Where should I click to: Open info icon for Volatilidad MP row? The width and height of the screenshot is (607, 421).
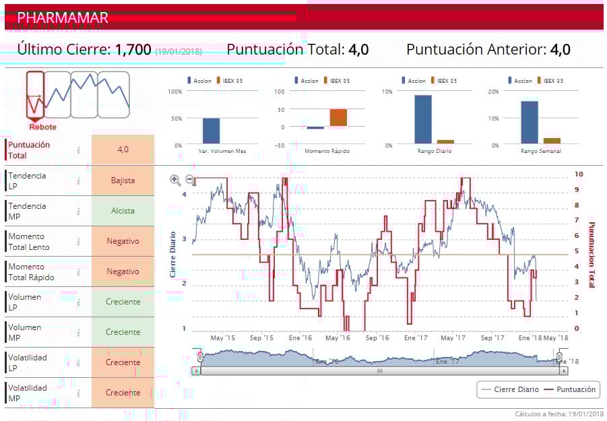click(78, 393)
